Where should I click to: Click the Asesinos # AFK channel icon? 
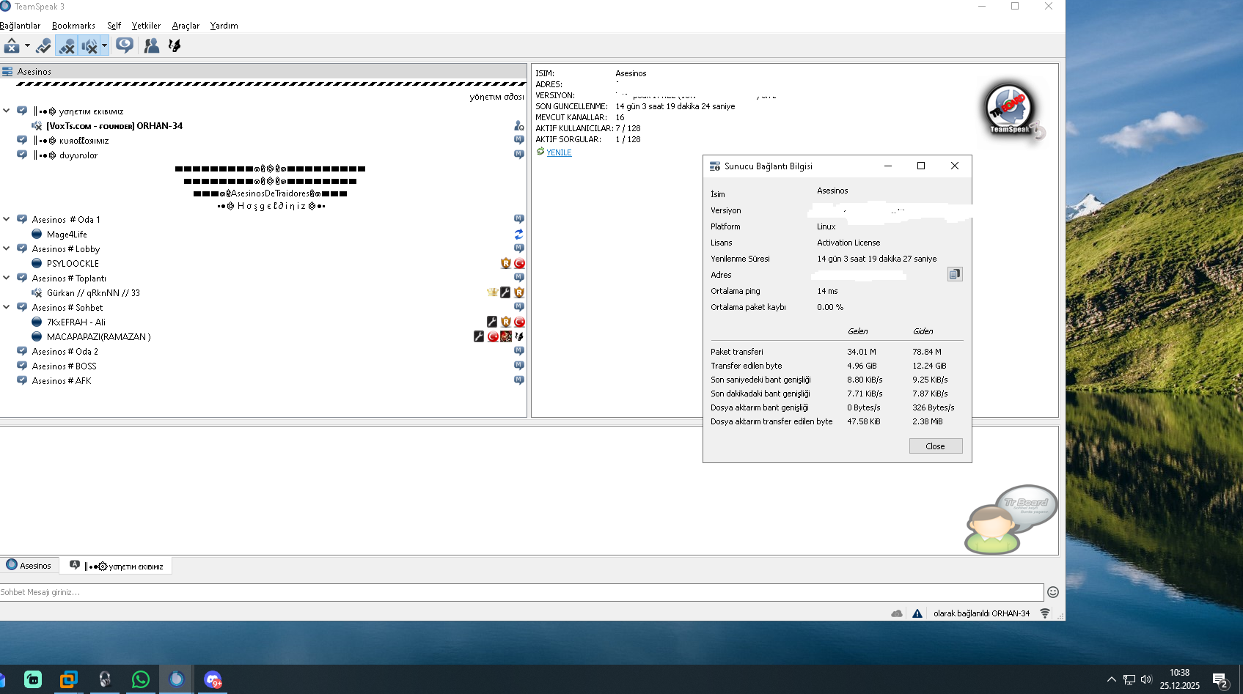pyautogui.click(x=22, y=380)
